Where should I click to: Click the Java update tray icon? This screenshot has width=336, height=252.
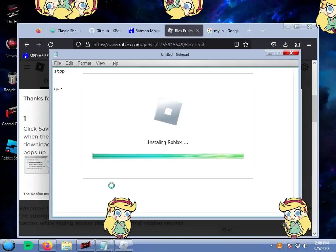pyautogui.click(x=280, y=246)
